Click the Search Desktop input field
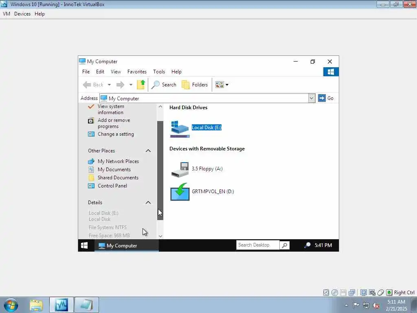 (258, 245)
